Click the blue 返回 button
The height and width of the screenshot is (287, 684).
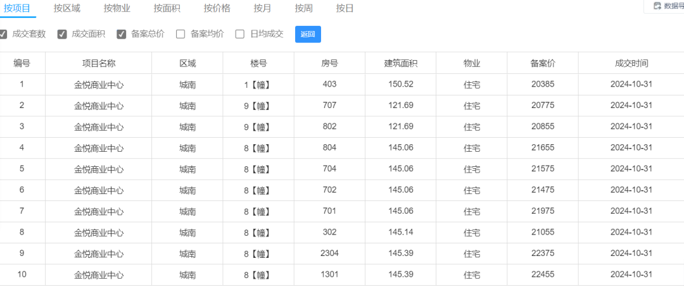coord(308,34)
